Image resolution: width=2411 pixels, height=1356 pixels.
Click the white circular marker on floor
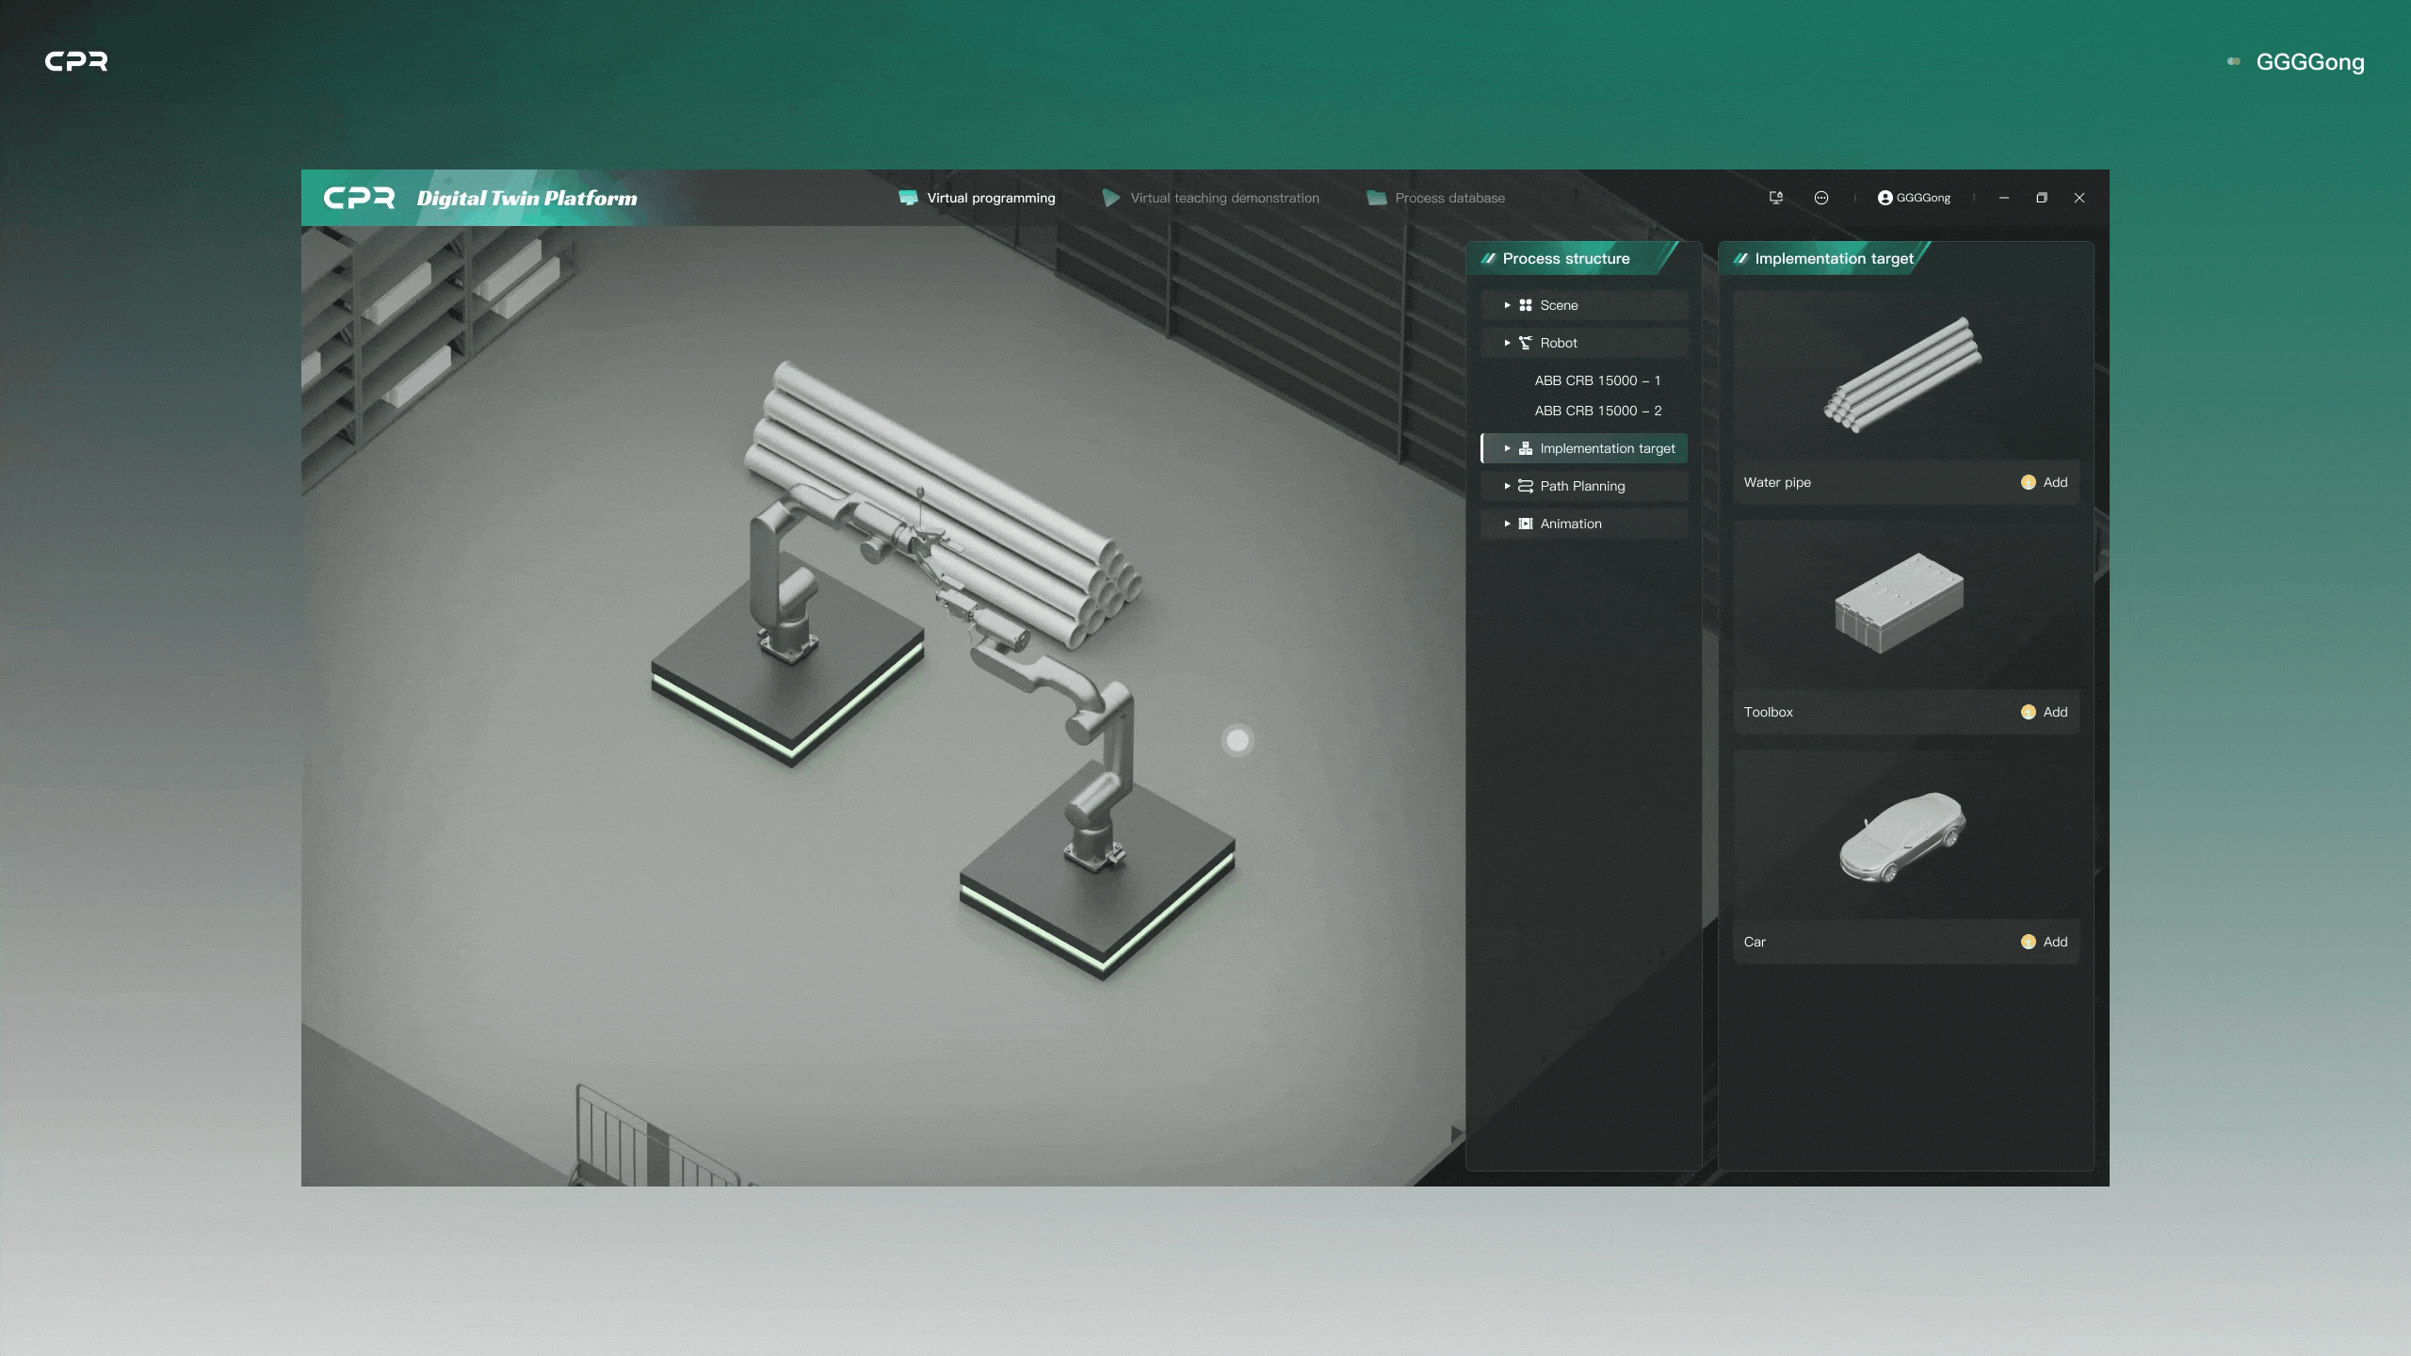[1238, 741]
